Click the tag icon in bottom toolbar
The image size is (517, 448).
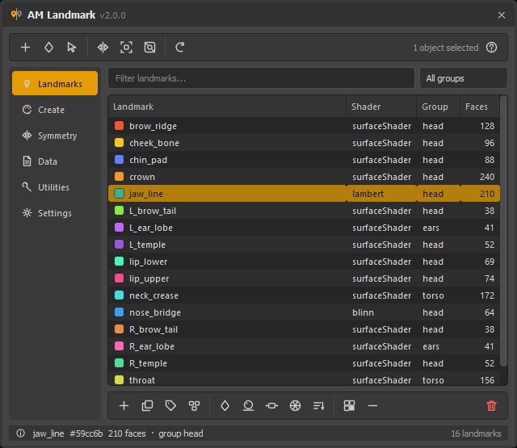(170, 405)
